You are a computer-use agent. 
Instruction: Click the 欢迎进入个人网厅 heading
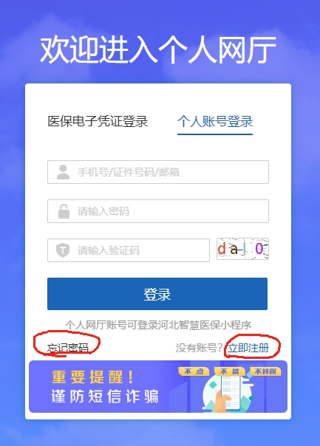coord(158,49)
